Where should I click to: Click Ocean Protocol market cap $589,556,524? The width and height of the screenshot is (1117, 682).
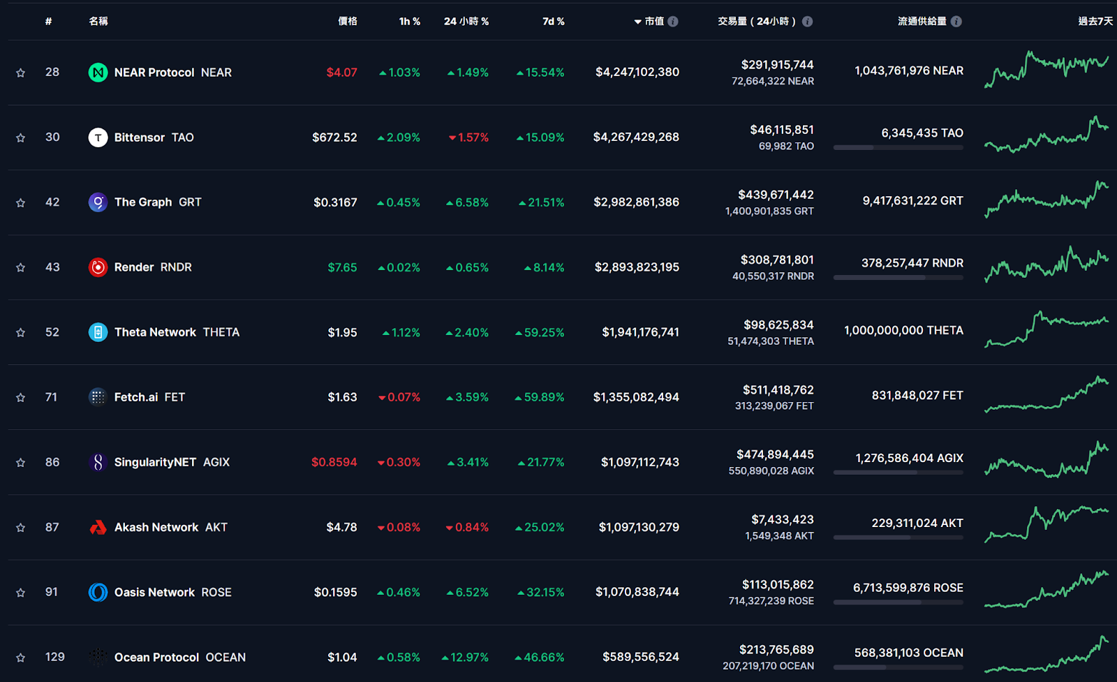click(641, 658)
